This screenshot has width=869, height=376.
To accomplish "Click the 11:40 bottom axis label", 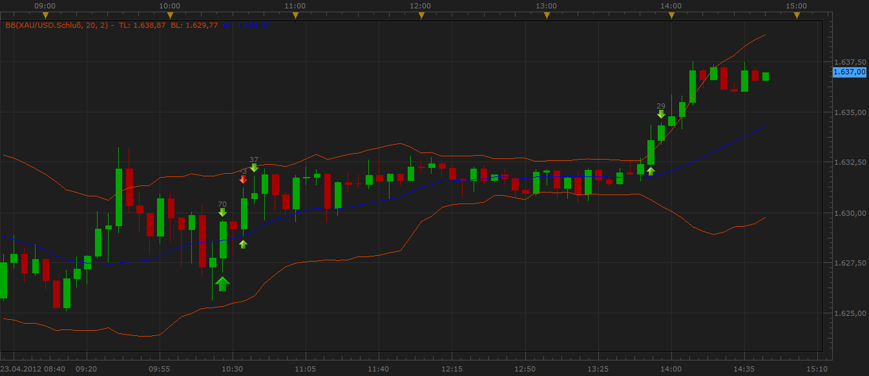I will (378, 370).
